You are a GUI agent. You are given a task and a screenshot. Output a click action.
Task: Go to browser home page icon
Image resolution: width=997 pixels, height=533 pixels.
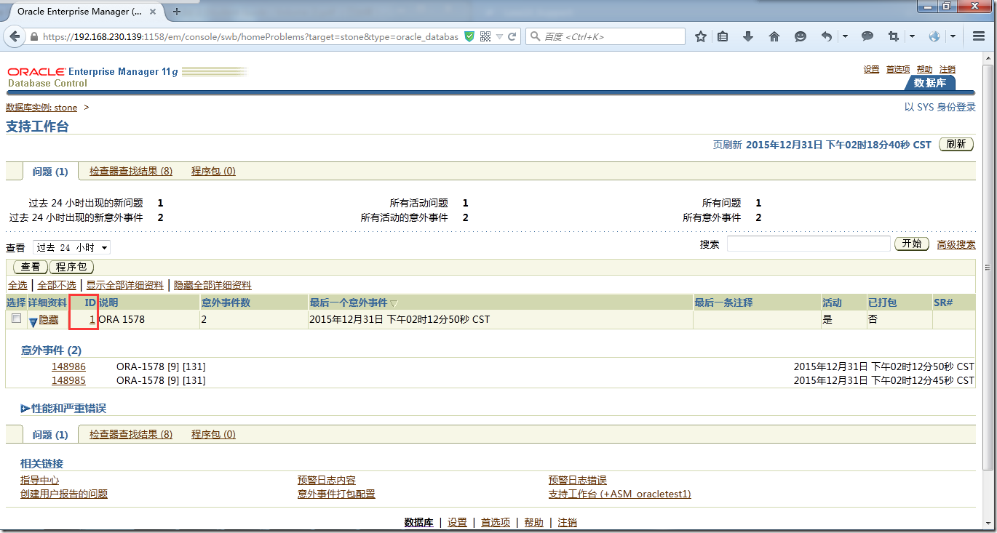pyautogui.click(x=774, y=36)
